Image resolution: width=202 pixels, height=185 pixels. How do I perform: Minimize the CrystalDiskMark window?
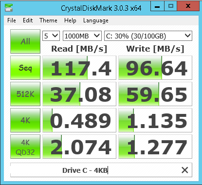pos(157,6)
